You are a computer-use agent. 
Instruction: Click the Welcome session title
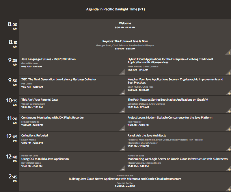[125, 23]
